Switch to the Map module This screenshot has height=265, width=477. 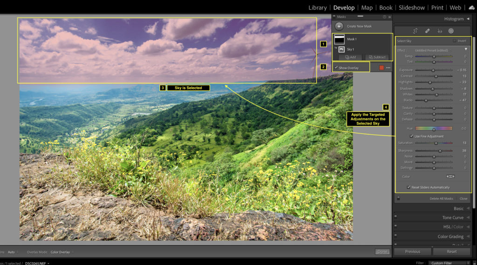click(367, 7)
